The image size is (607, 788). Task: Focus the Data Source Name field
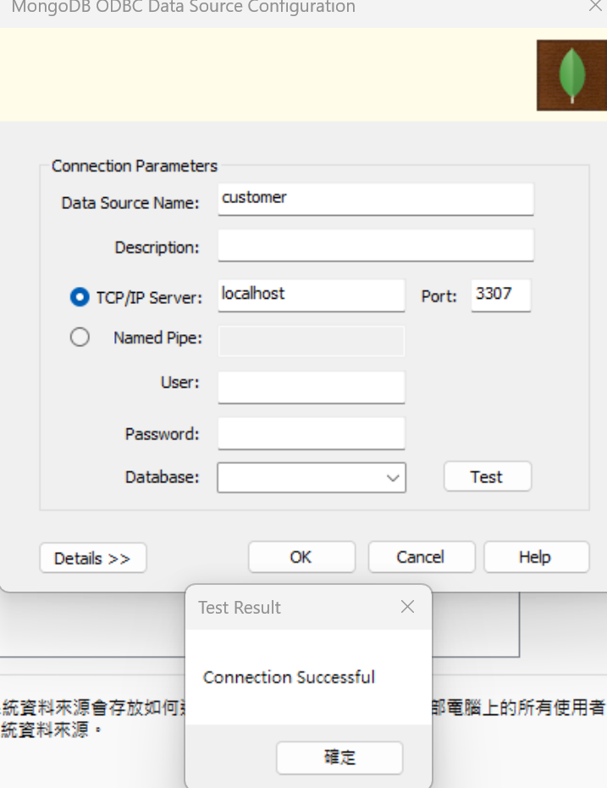pyautogui.click(x=375, y=199)
